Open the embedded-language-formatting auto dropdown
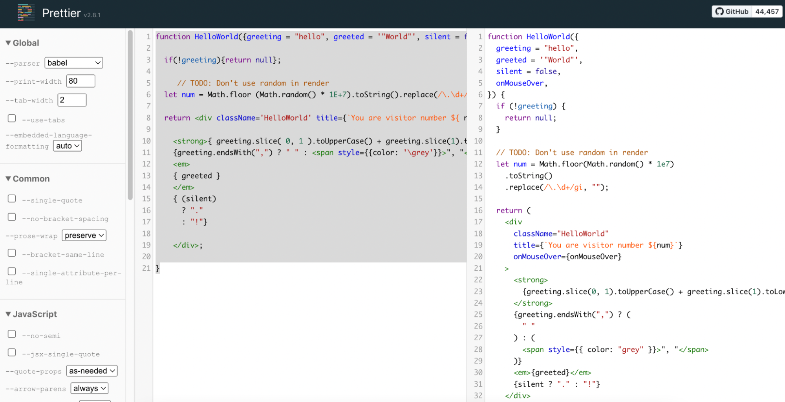This screenshot has width=785, height=402. coord(68,146)
